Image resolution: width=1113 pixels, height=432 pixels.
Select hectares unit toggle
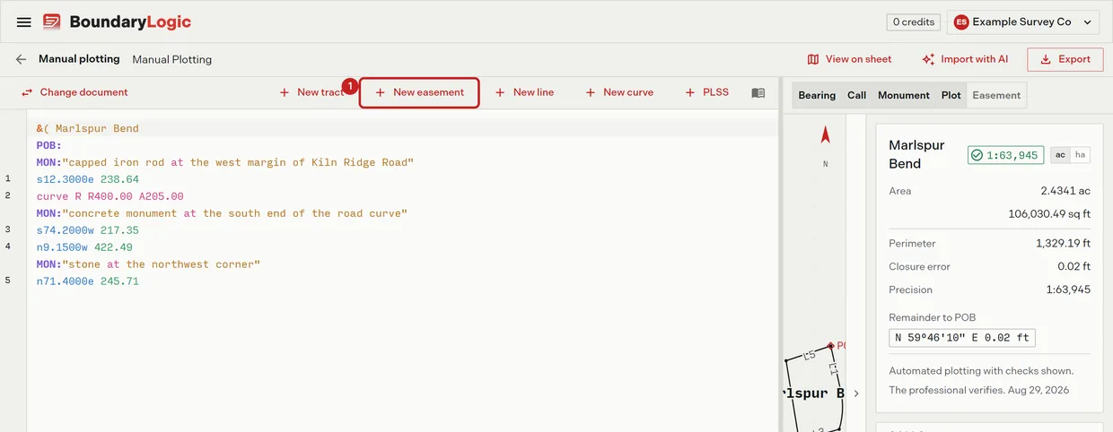click(x=1080, y=155)
